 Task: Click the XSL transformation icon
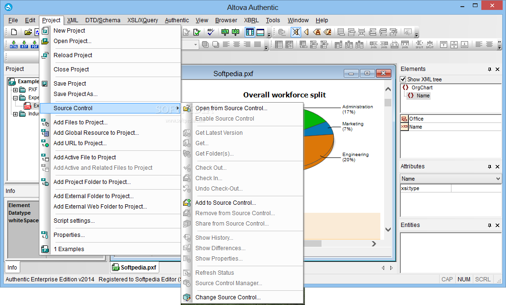click(x=225, y=32)
